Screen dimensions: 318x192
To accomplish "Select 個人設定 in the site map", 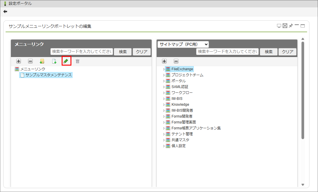I will [178, 146].
